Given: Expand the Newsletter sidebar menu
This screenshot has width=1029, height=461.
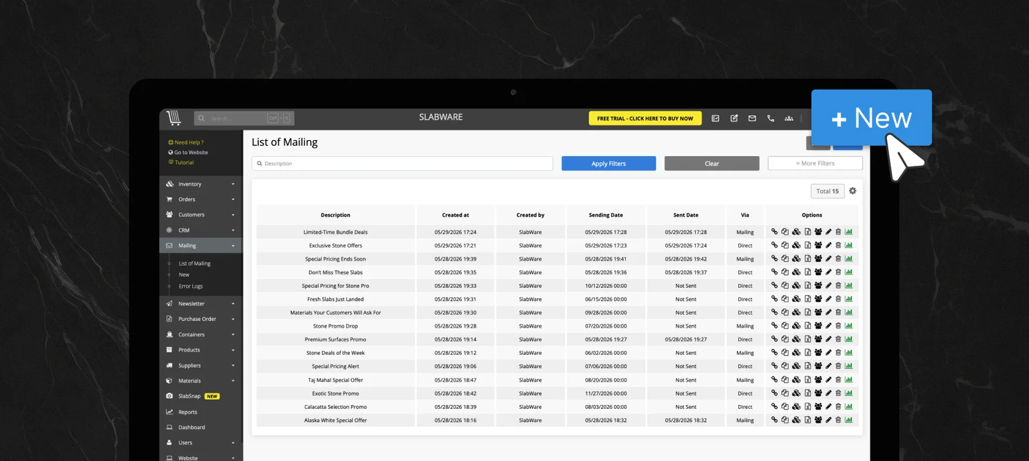Looking at the screenshot, I should pyautogui.click(x=201, y=303).
